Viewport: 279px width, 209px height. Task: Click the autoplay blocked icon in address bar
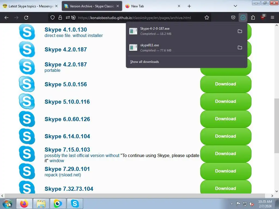73,18
